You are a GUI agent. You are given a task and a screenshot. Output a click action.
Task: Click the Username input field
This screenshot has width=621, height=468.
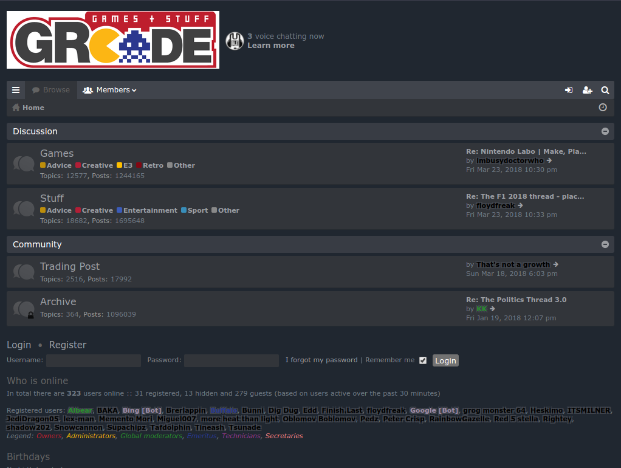click(x=94, y=360)
